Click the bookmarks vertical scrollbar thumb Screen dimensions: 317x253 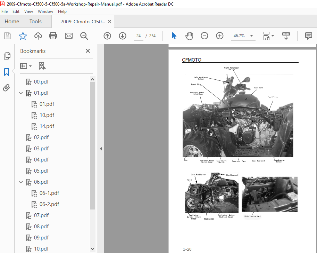pyautogui.click(x=92, y=146)
